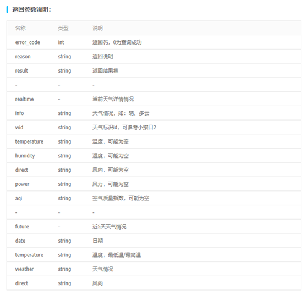Click the 名称 column header
Viewport: 305px width, 295px height.
pos(20,28)
